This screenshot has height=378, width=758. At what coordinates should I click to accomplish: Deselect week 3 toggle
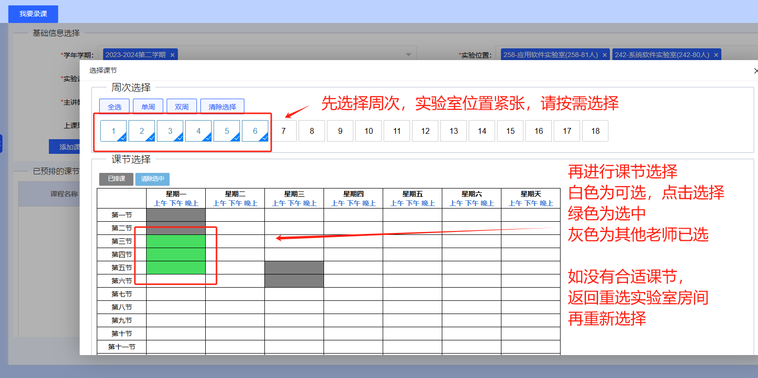(x=170, y=131)
